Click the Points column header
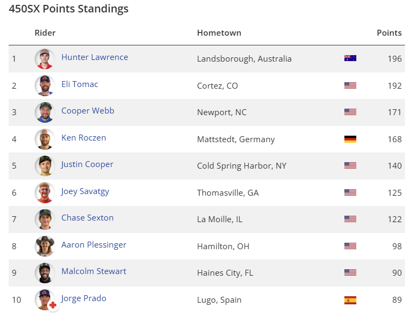 [389, 33]
